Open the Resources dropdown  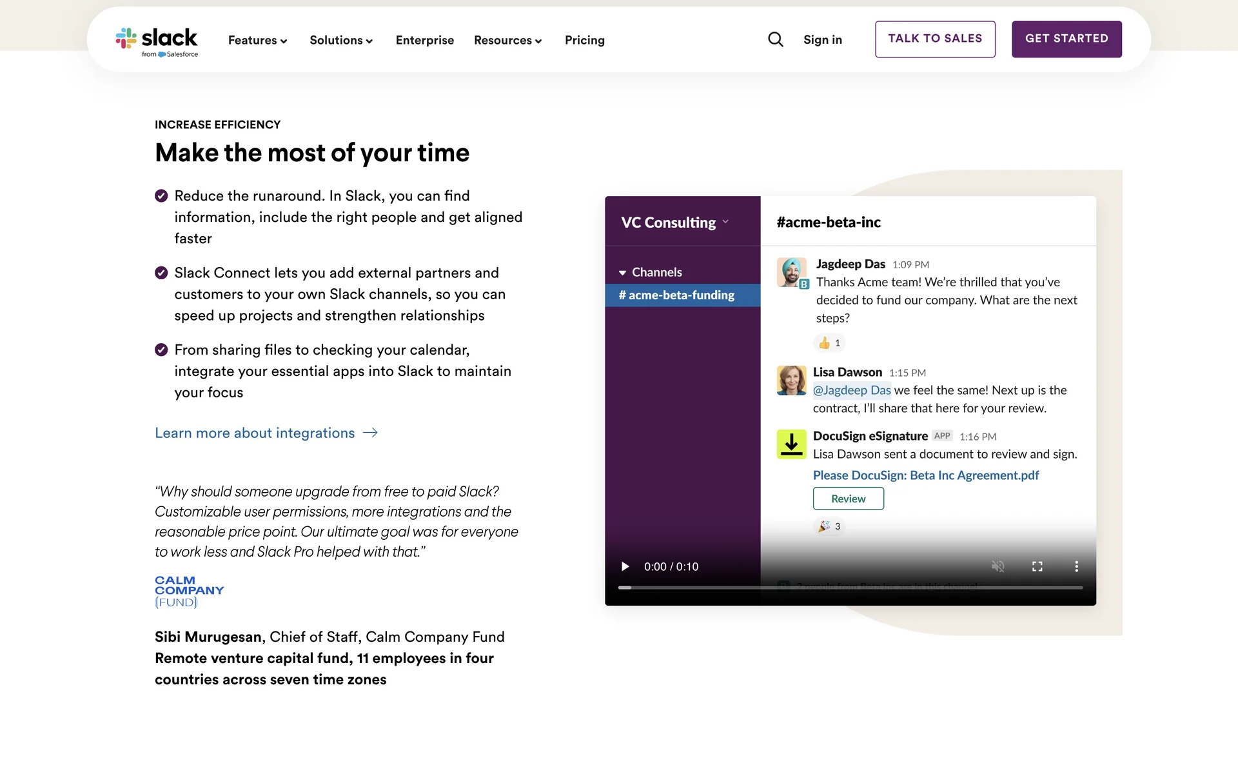(507, 40)
